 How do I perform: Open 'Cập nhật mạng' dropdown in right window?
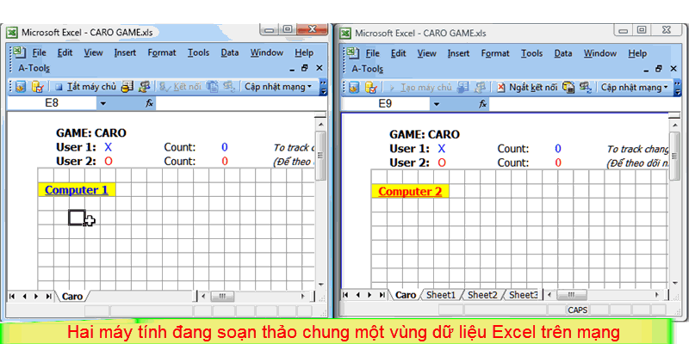click(636, 87)
